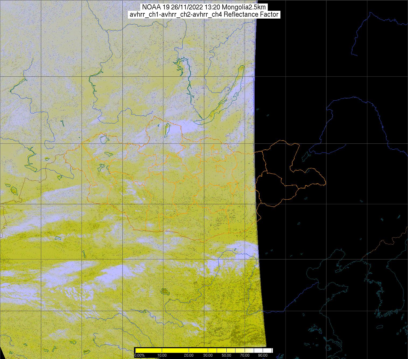Click the 20.00 tick label on the color scale
This screenshot has width=408, height=359.
coord(189,356)
